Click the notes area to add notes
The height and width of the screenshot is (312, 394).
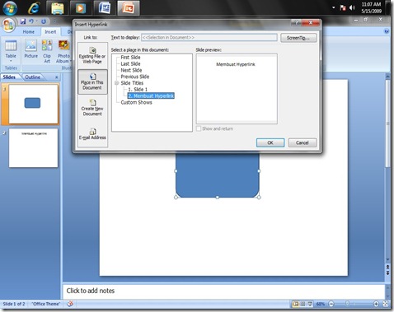coord(223,291)
